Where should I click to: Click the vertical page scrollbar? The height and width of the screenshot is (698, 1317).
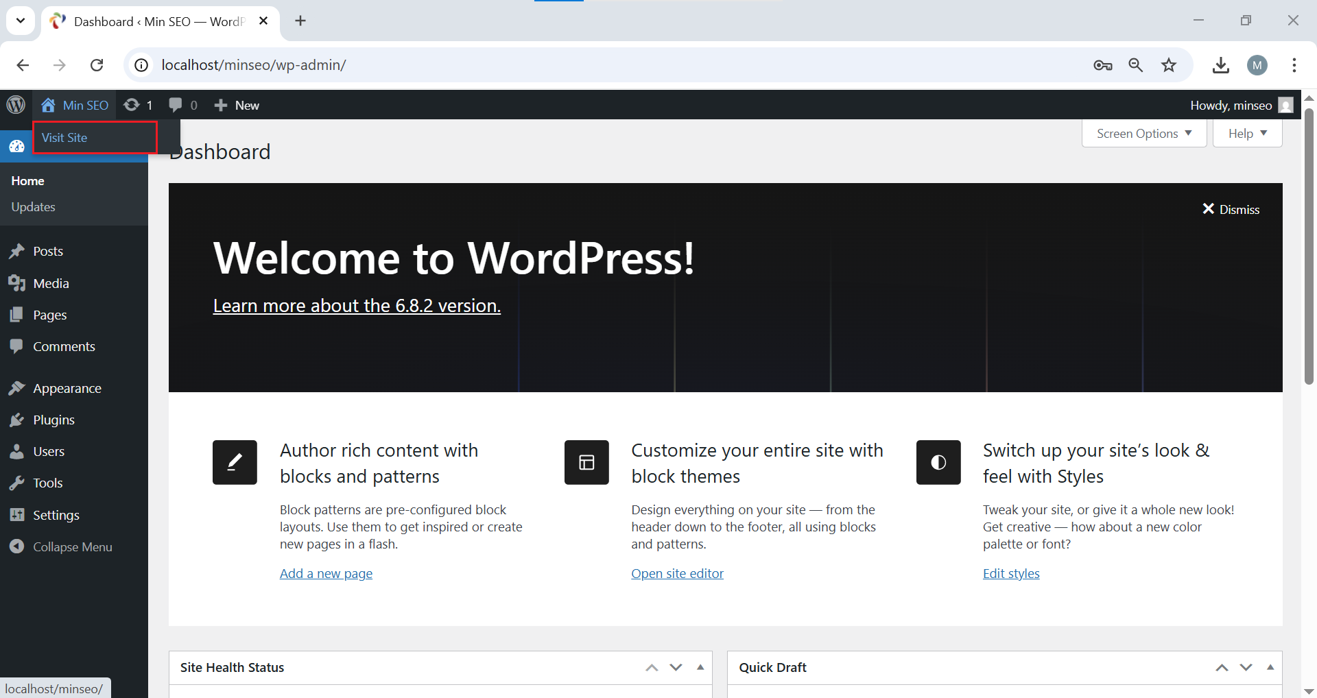1309,247
